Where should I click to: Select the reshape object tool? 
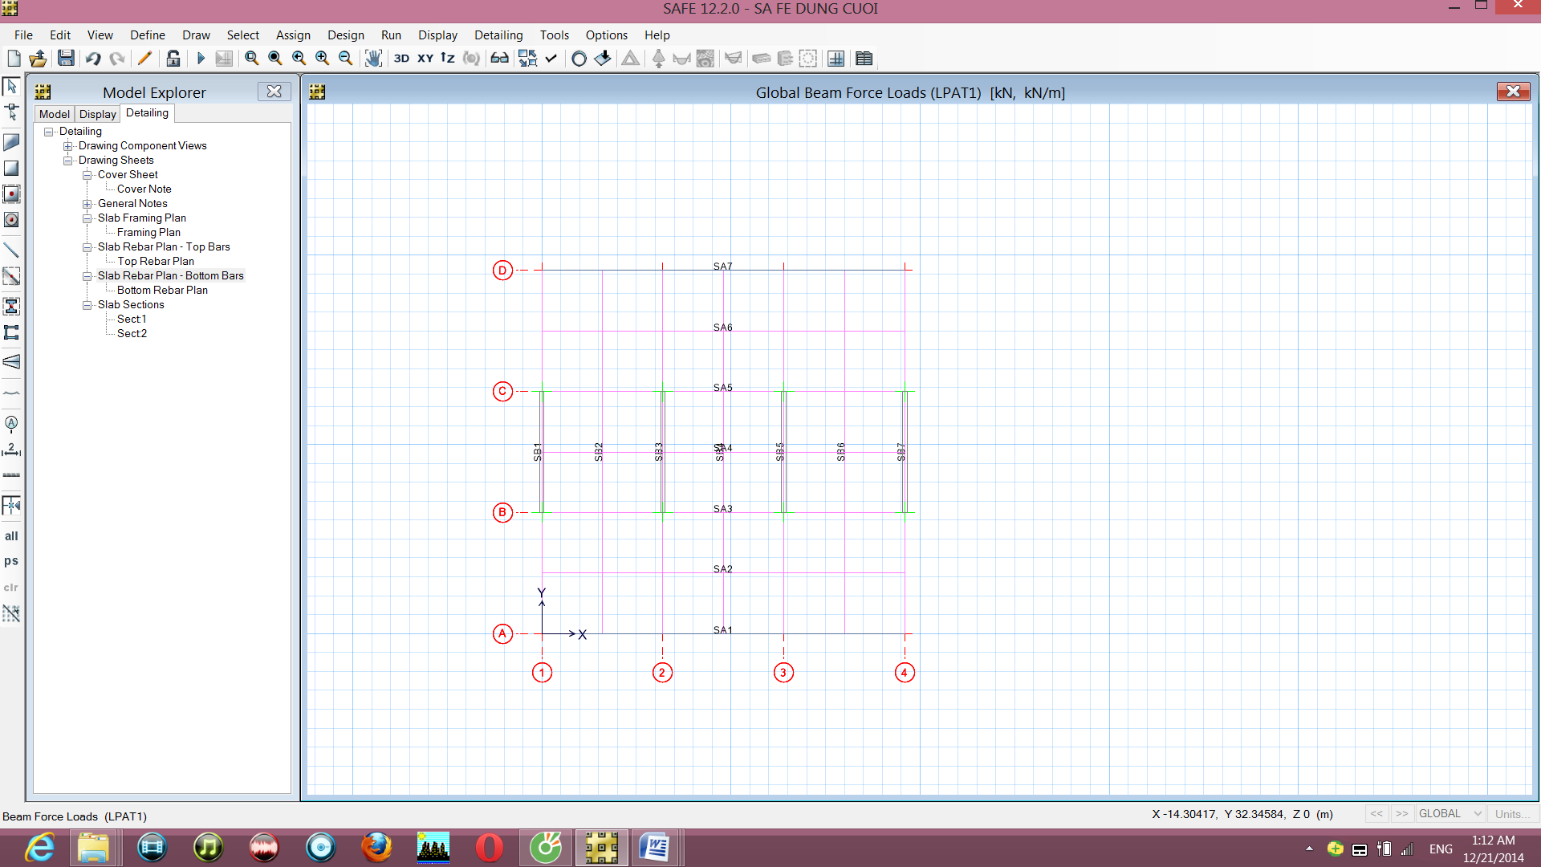point(11,112)
